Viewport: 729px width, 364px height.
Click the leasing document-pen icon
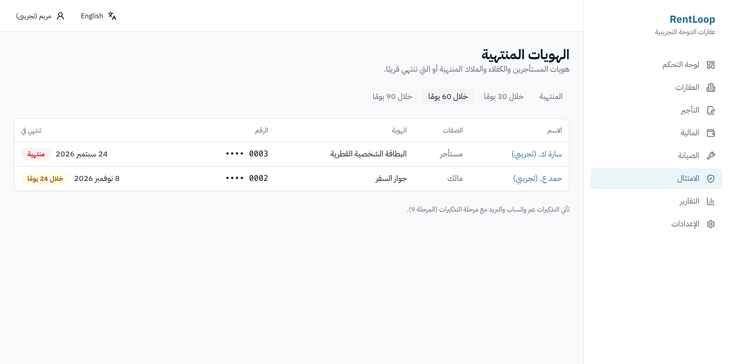pos(710,110)
